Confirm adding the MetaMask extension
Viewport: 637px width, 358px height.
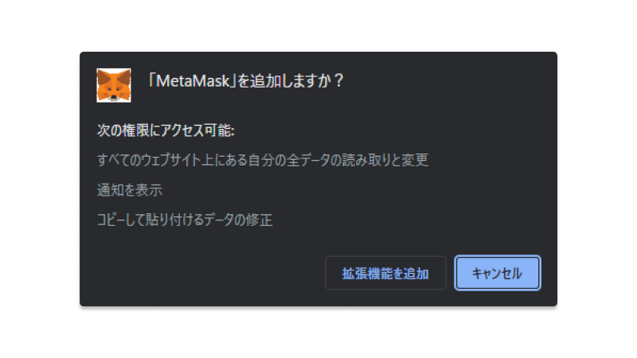click(x=385, y=273)
